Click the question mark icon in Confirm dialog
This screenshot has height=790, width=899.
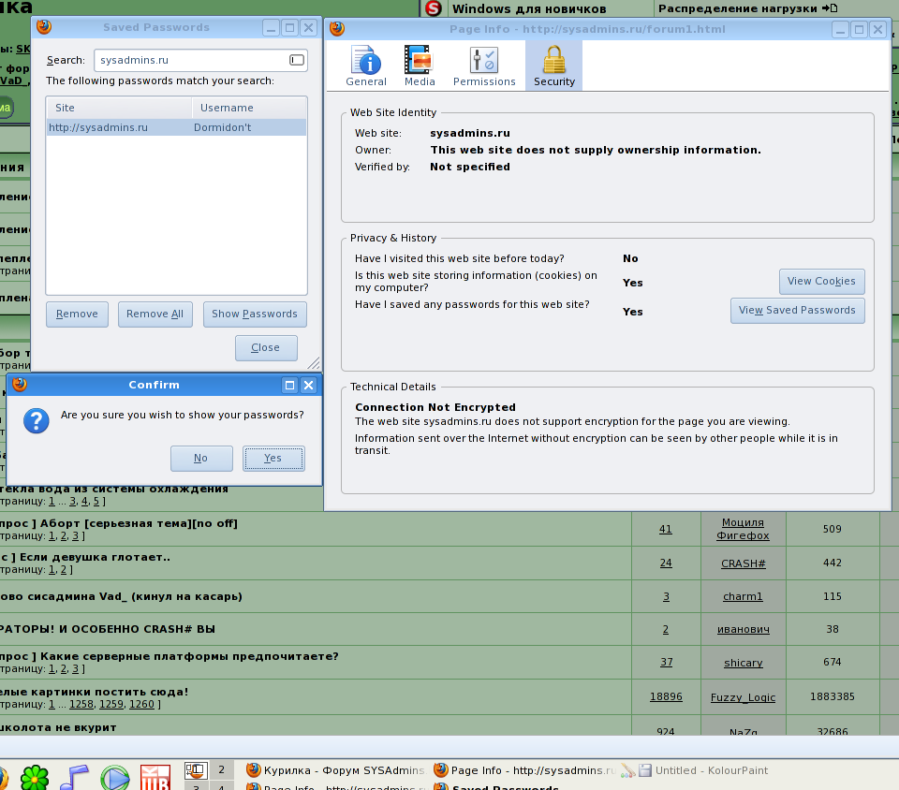pos(37,420)
